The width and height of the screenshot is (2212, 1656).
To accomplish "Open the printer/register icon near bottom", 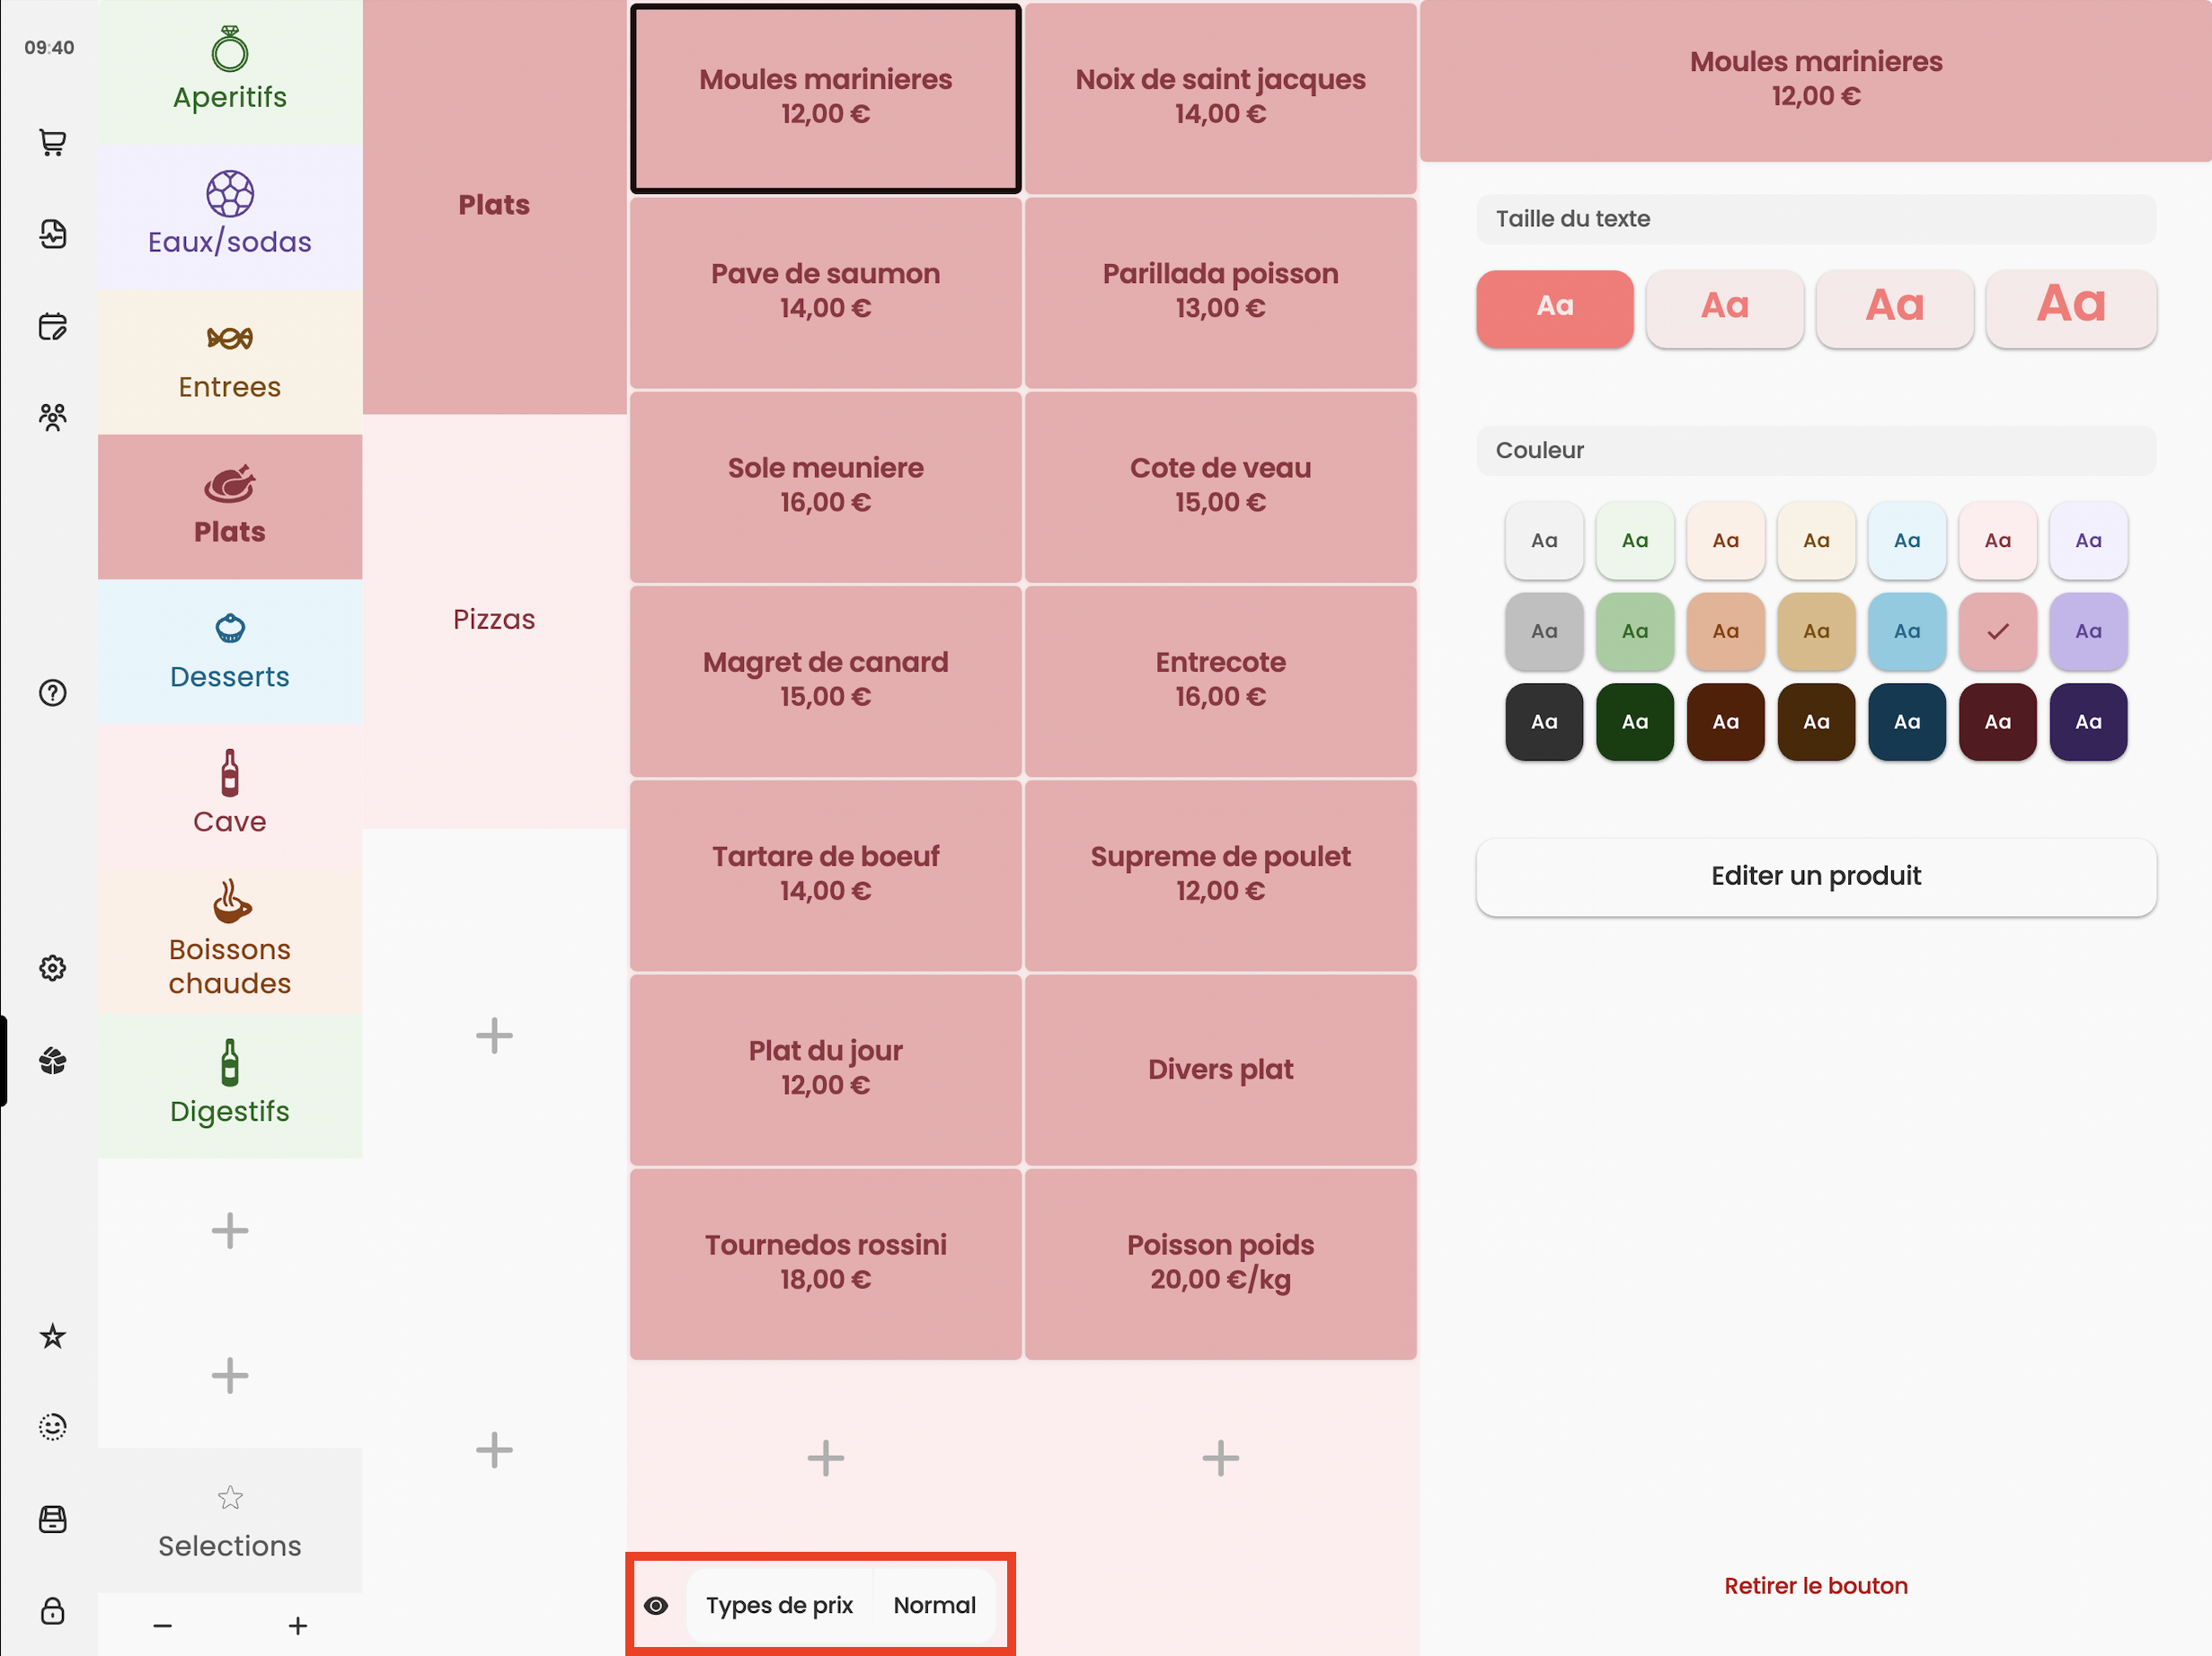I will [52, 1518].
